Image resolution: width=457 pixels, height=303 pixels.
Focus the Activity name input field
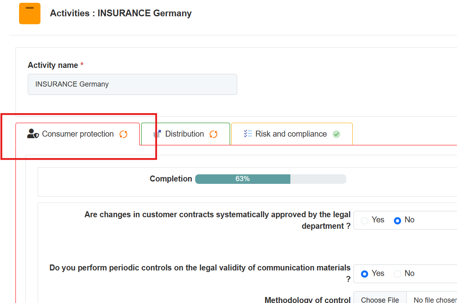(x=132, y=84)
